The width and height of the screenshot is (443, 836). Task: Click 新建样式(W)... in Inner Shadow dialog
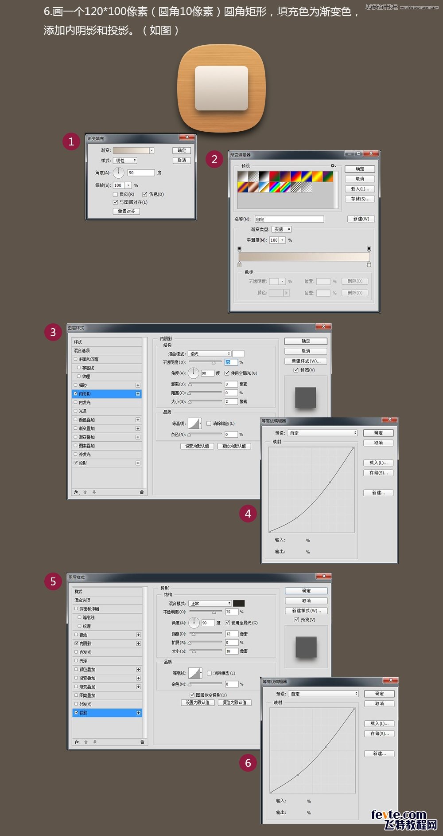click(x=306, y=361)
